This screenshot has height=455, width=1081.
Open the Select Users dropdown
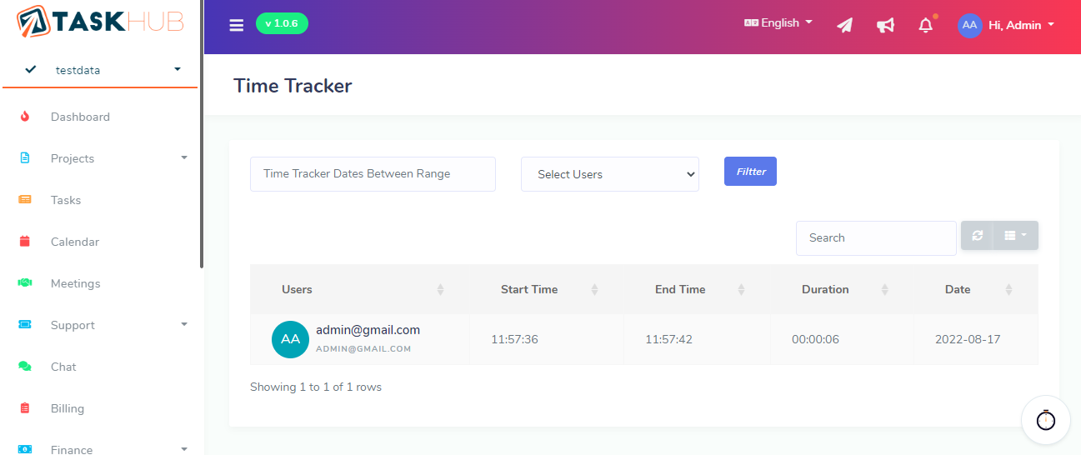[x=610, y=174]
